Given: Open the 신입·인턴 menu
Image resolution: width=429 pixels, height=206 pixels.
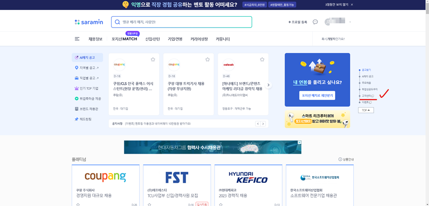Looking at the screenshot, I should tap(153, 39).
